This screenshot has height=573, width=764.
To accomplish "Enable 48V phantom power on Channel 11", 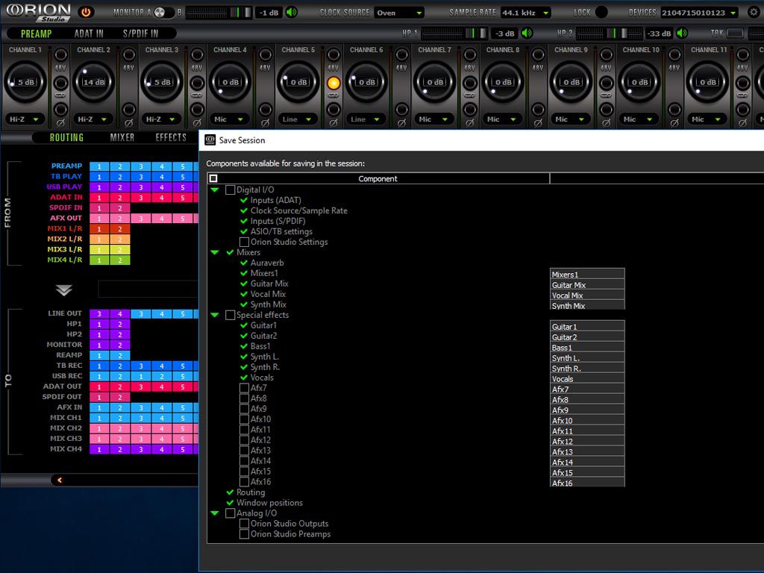I will click(x=742, y=54).
